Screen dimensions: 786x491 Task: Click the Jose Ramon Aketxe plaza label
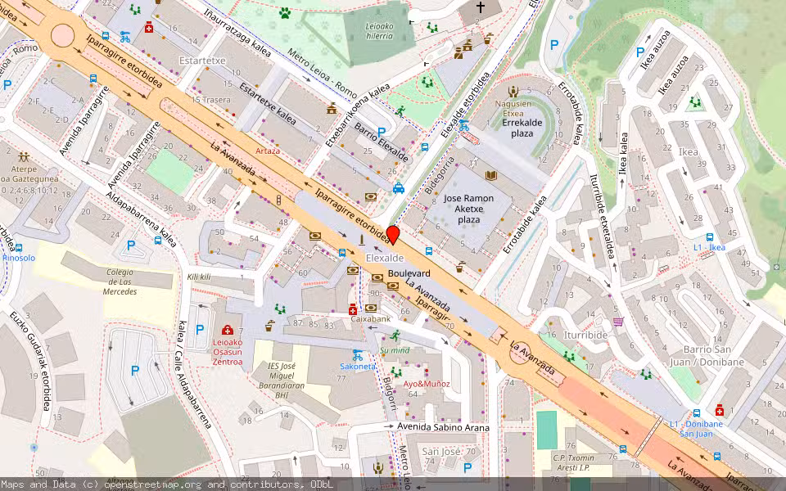click(468, 209)
